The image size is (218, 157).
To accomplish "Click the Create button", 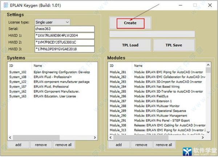I will 130,23.
